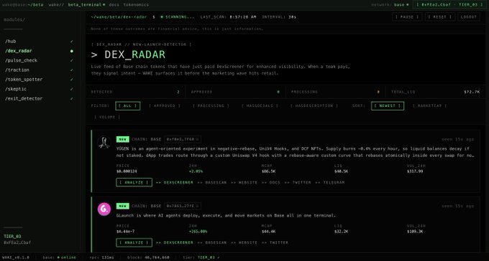
Task: Open WEBSITE link for GLaunch
Action: (x=244, y=242)
